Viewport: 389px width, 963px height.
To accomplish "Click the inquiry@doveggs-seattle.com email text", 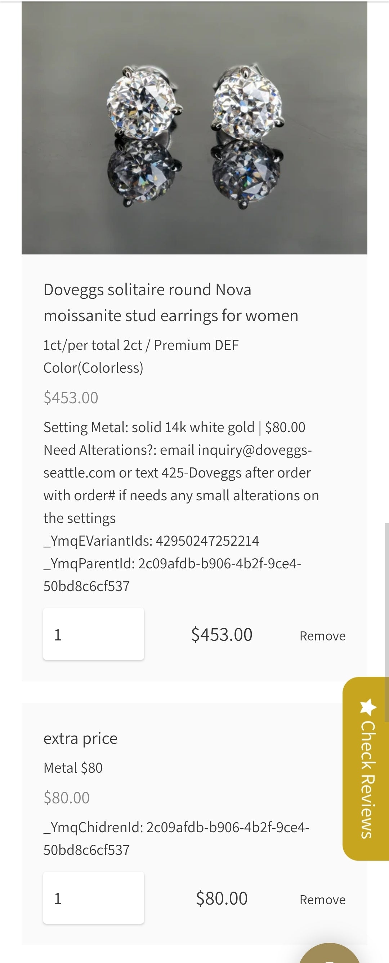I will click(x=178, y=461).
